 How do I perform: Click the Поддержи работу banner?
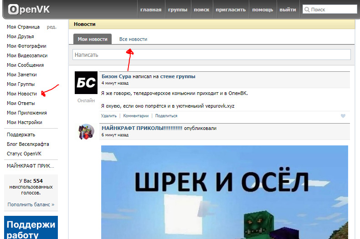tap(31, 227)
